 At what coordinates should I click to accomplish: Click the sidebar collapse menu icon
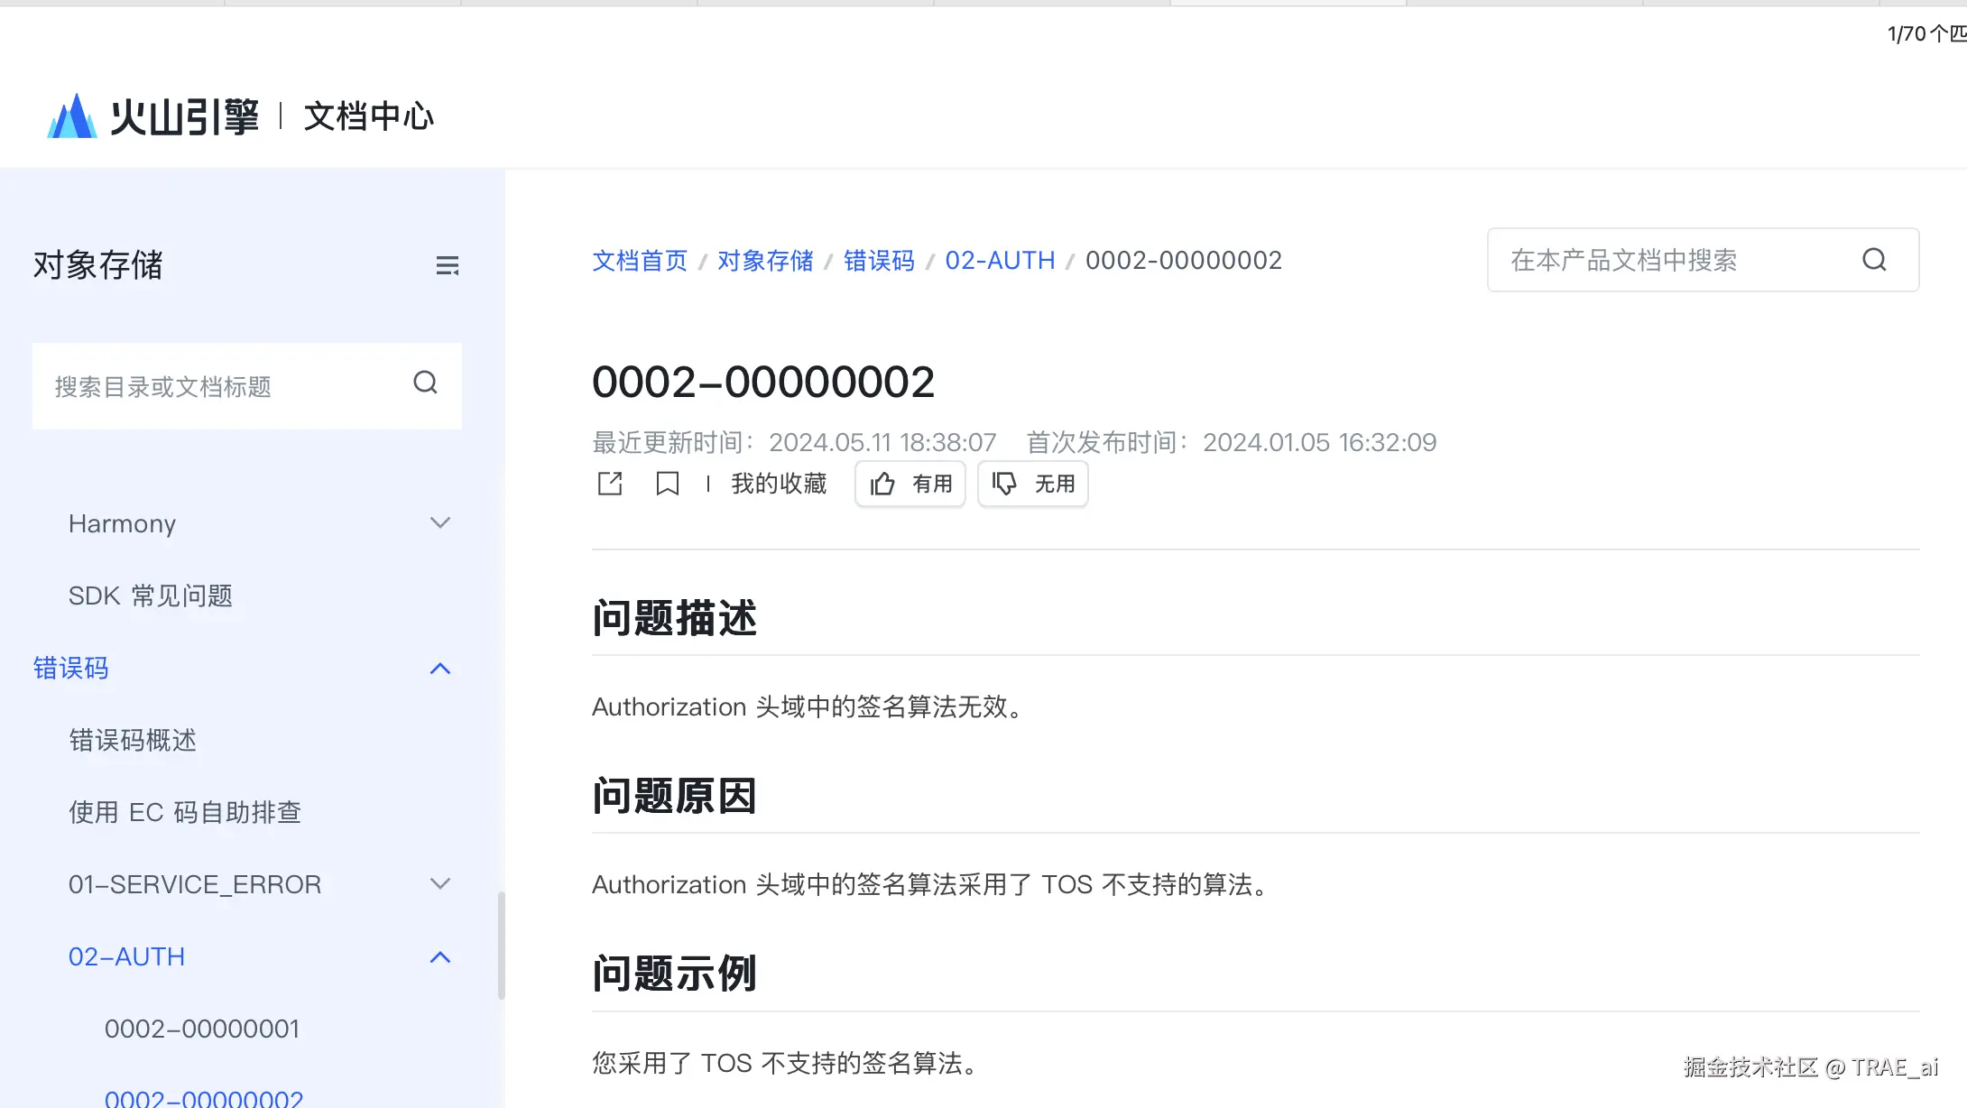[448, 265]
